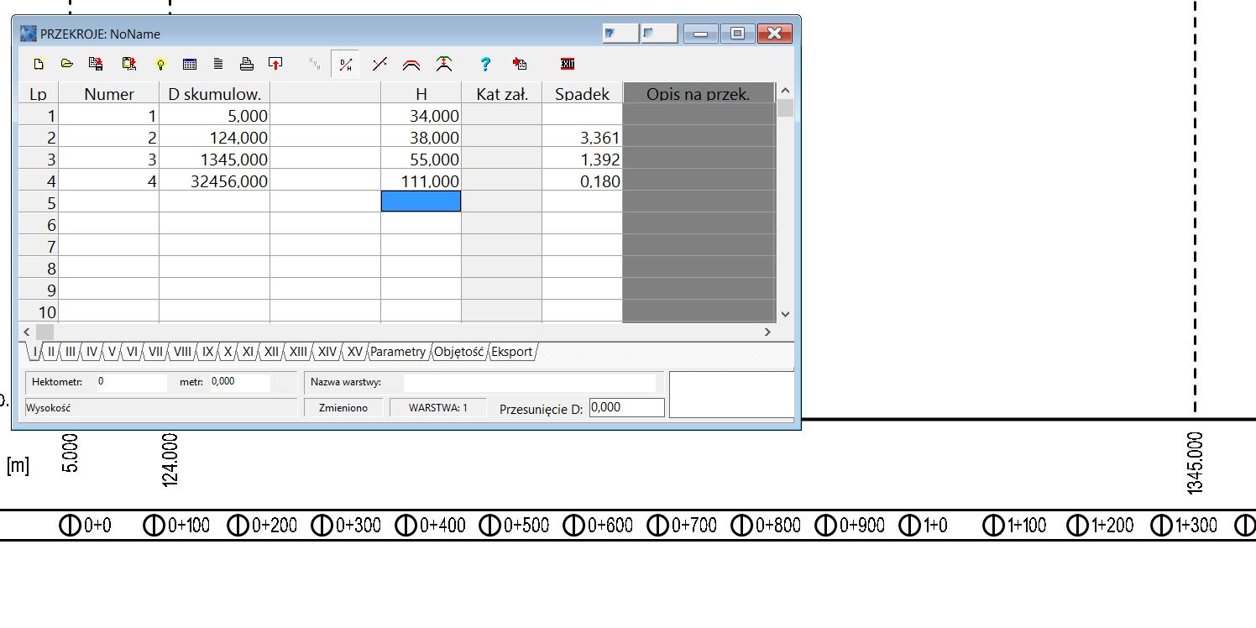Viewport: 1256px width, 628px height.
Task: Select the slope cell 0,180
Action: click(583, 181)
